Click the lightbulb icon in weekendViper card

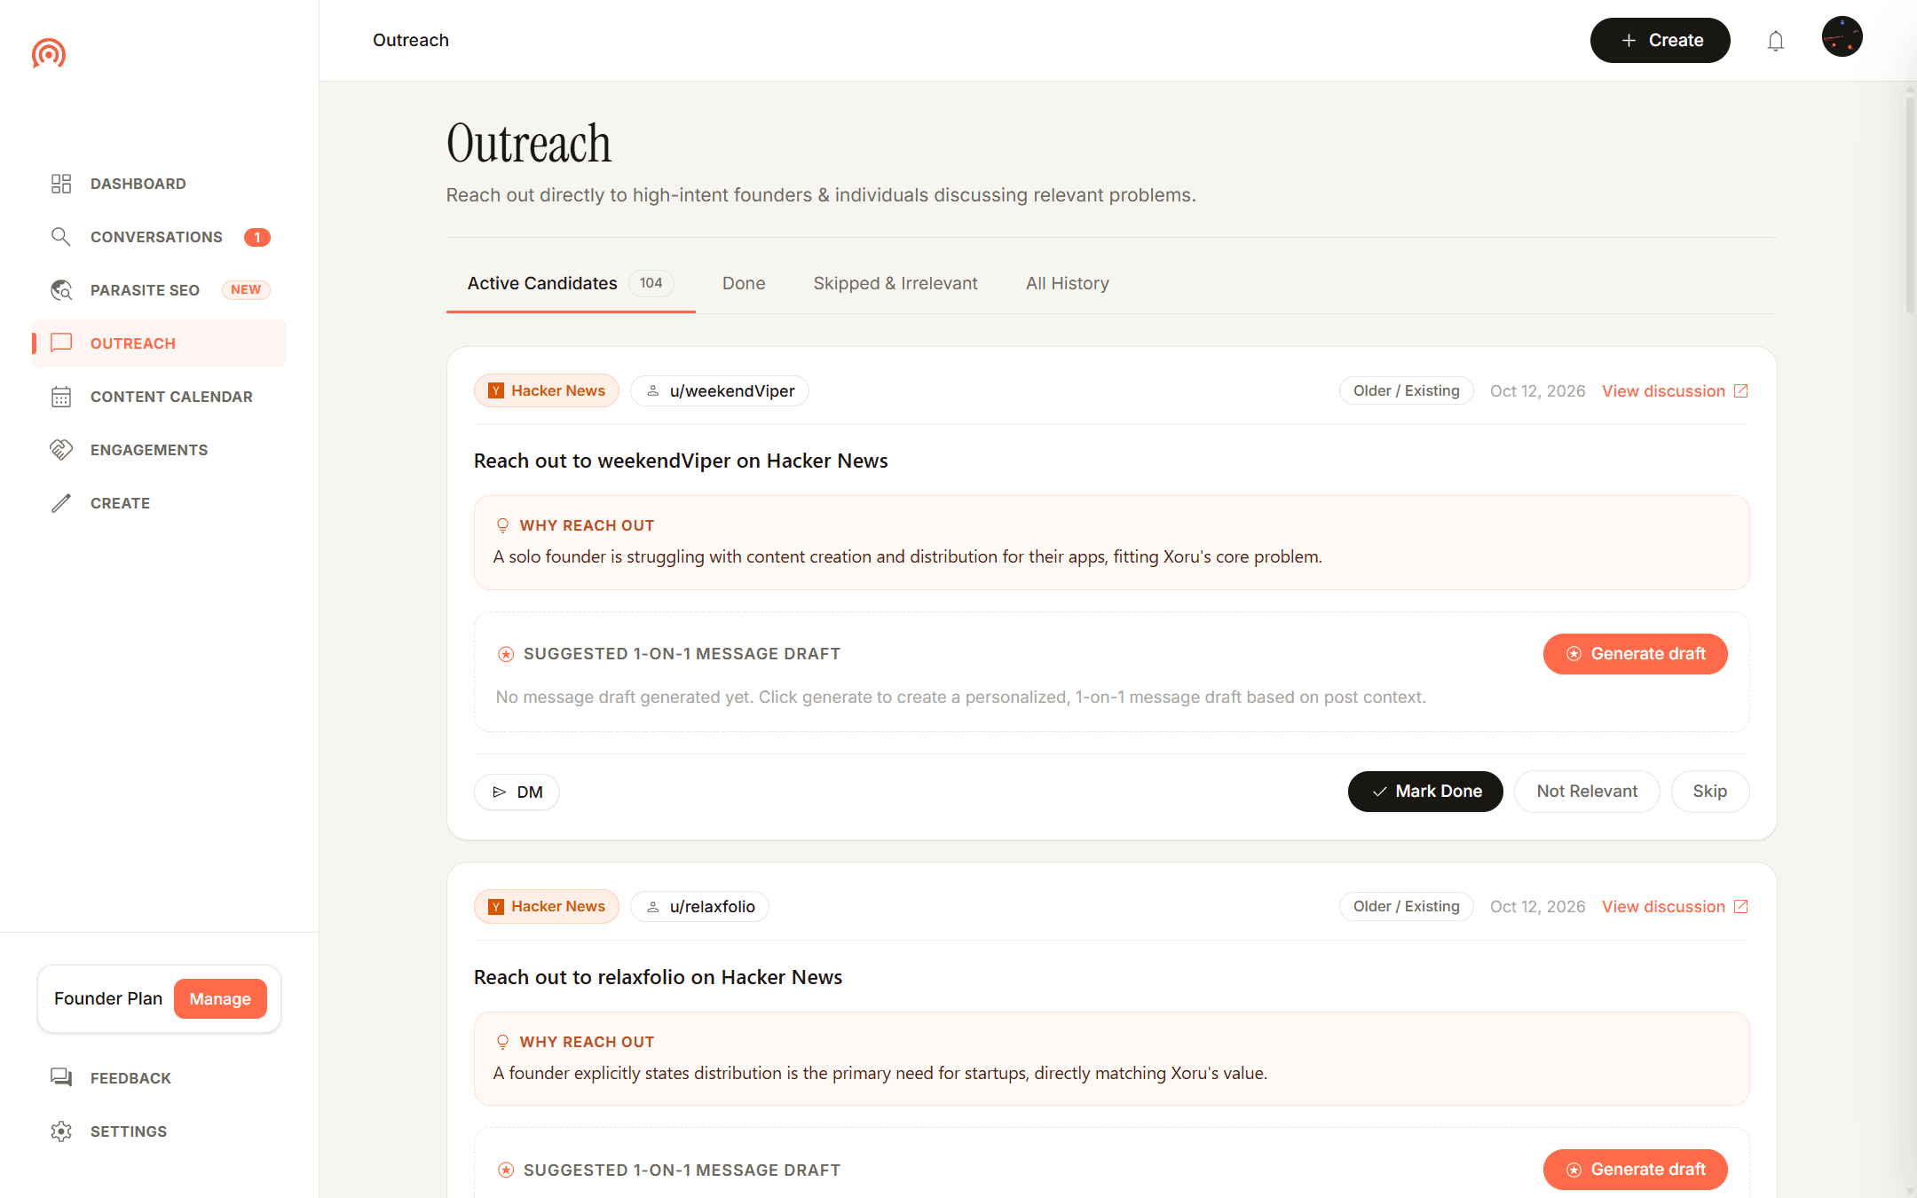pos(503,525)
